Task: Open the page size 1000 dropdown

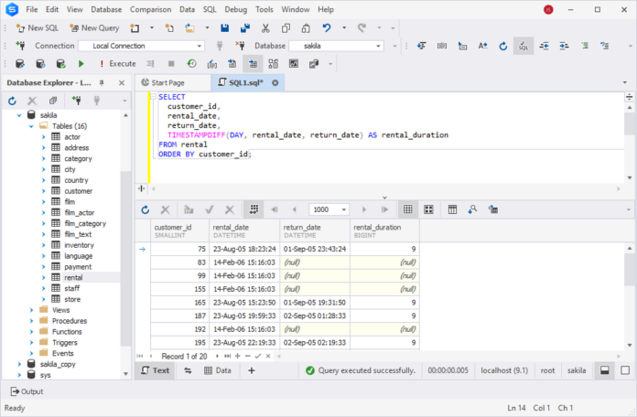Action: (346, 209)
